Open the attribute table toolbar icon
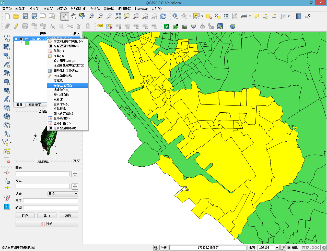 pyautogui.click(x=226, y=17)
